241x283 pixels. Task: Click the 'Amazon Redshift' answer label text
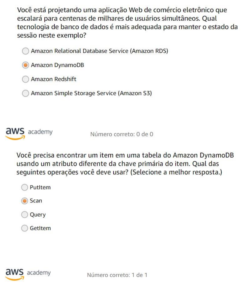(x=54, y=79)
